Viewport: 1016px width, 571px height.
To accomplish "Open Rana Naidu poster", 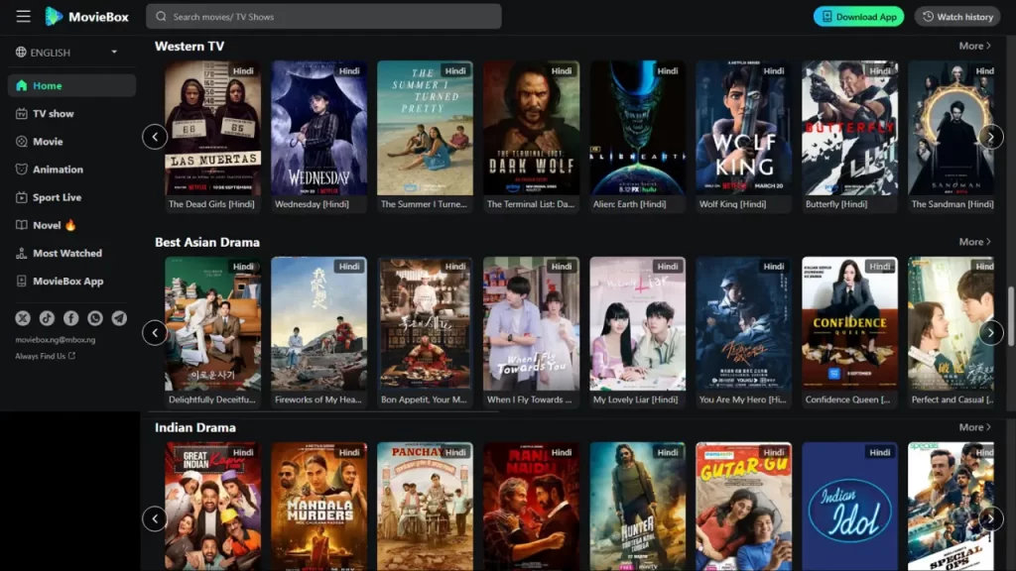I will [x=532, y=507].
